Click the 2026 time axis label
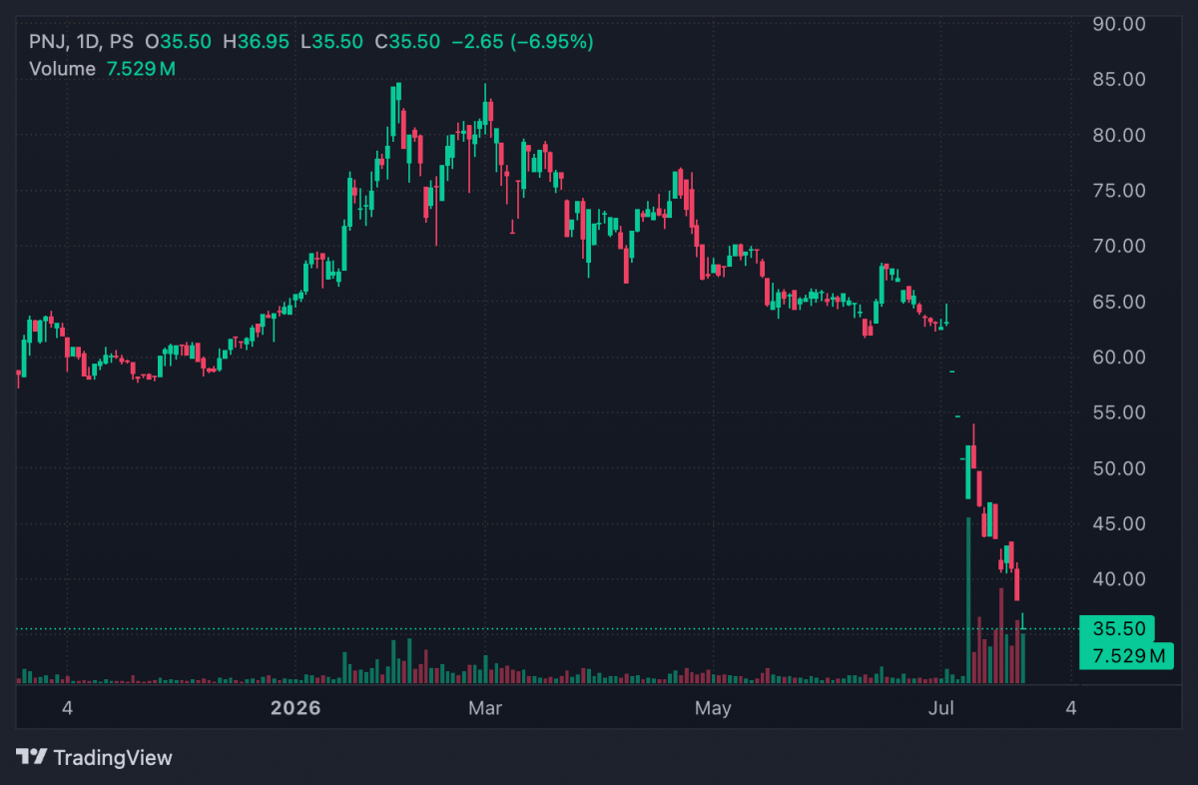Image resolution: width=1198 pixels, height=785 pixels. 296,709
